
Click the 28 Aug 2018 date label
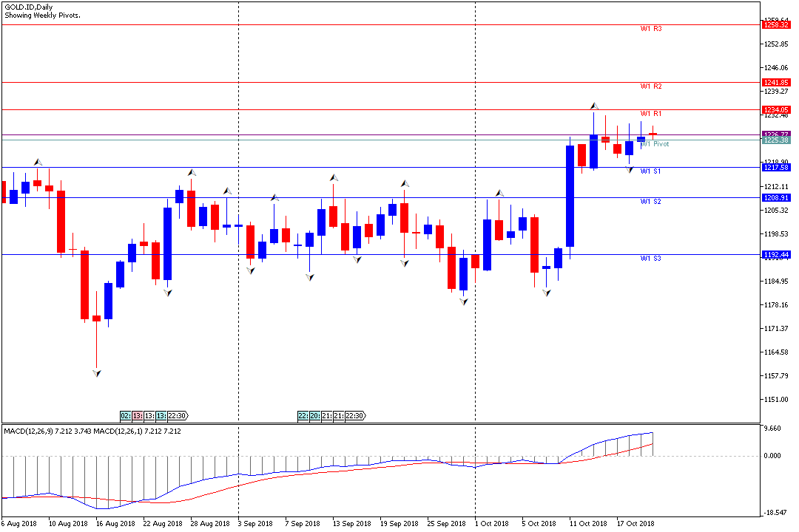210,523
